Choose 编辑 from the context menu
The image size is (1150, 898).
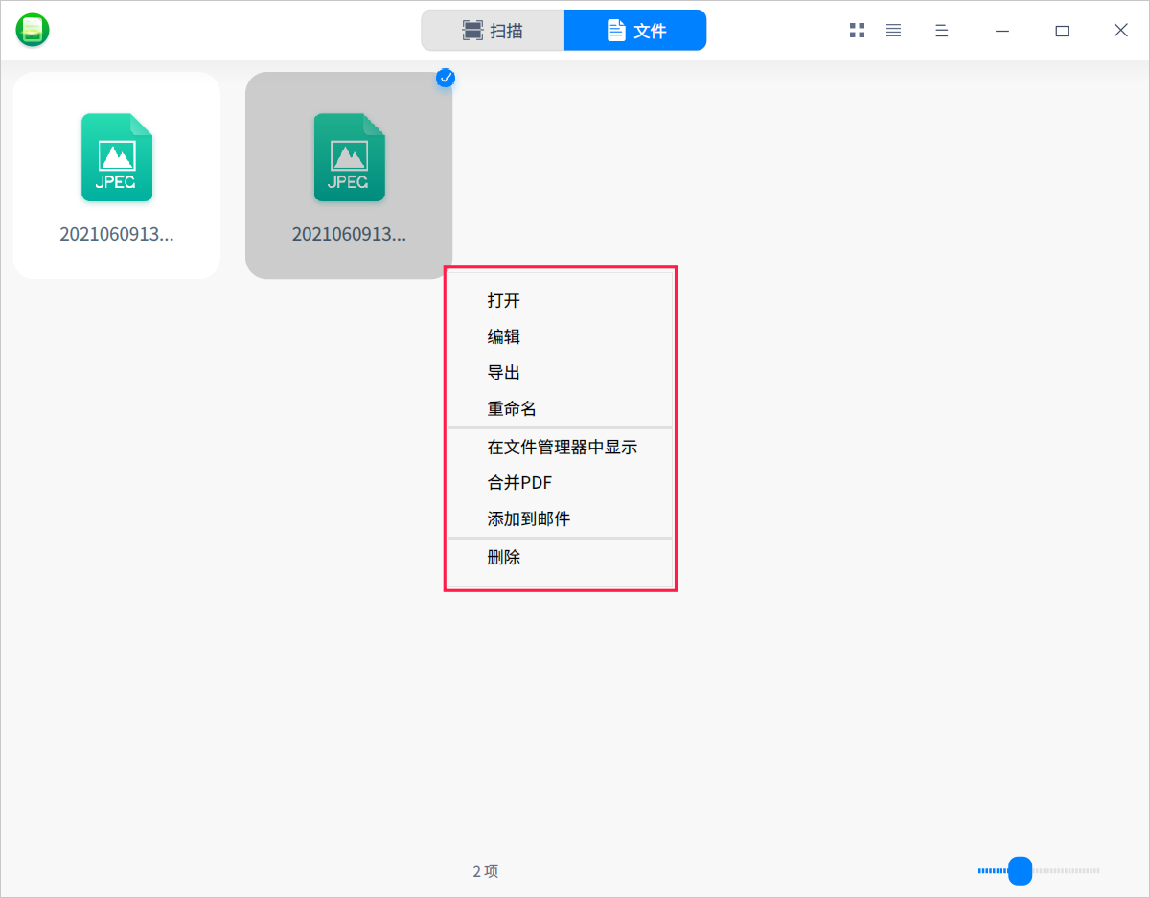click(561, 337)
